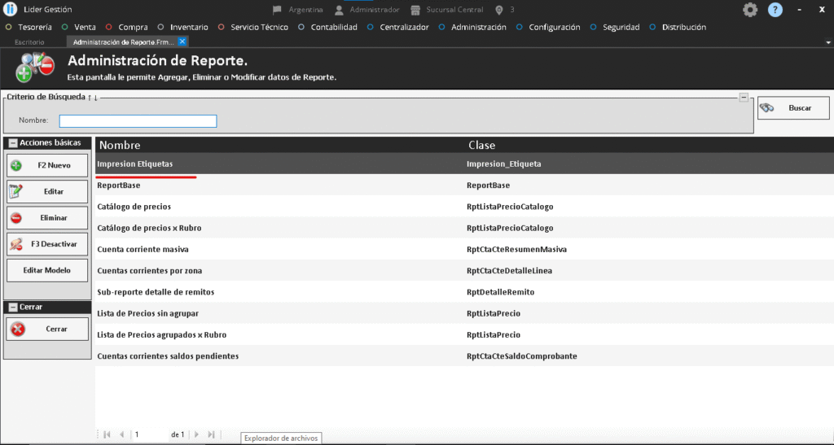834x445 pixels.
Task: Switch to the Escritorio tab
Action: (x=29, y=41)
